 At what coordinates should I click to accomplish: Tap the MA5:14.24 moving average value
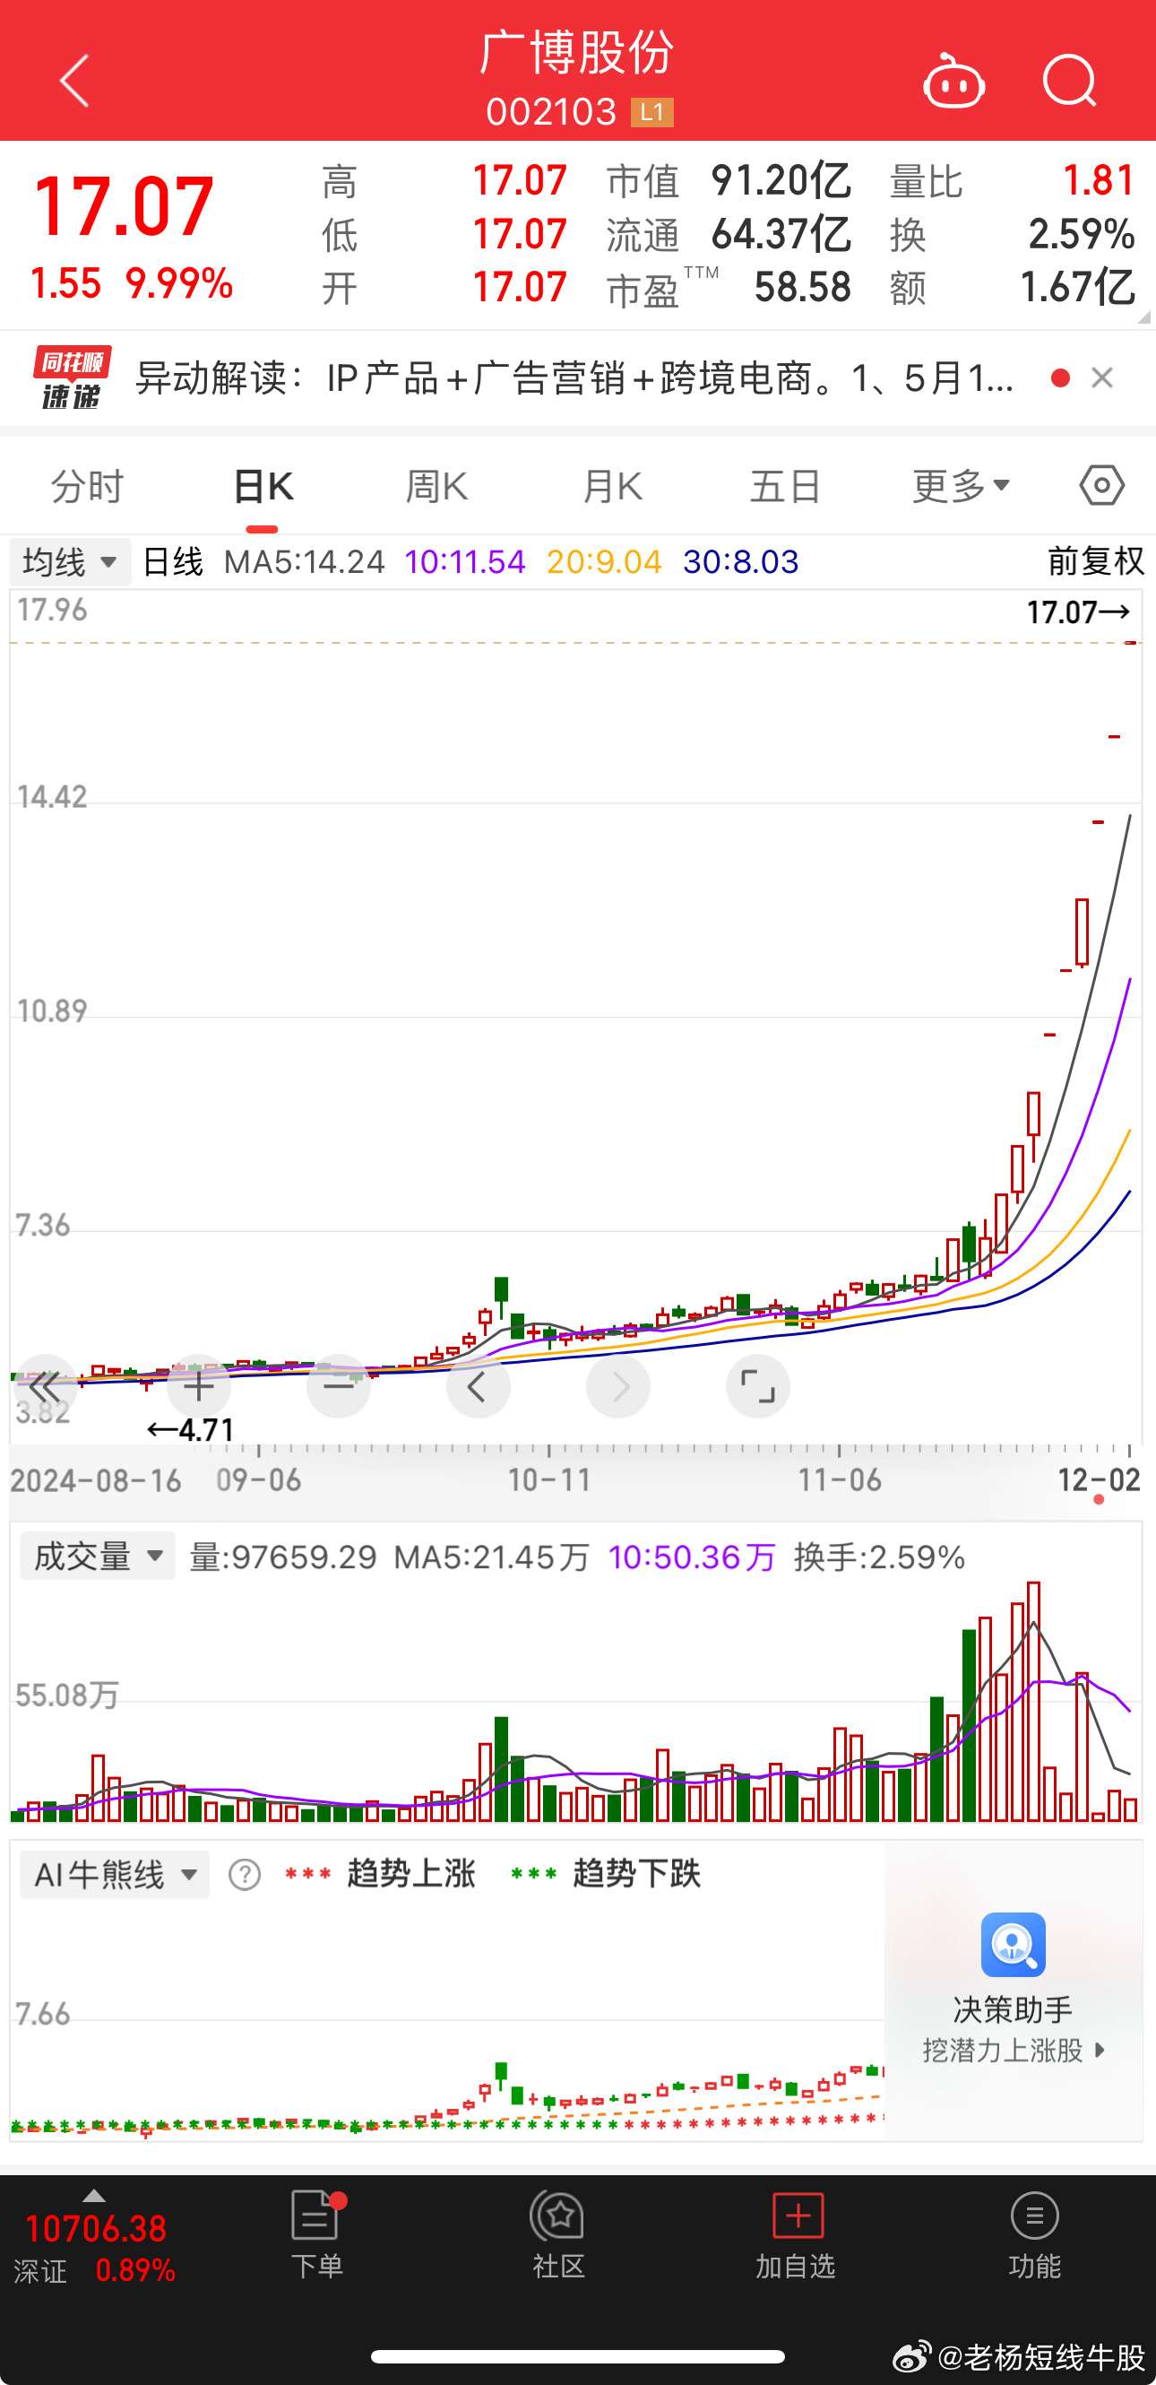(x=305, y=561)
